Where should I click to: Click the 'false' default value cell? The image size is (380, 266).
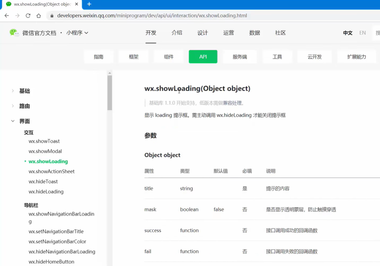pyautogui.click(x=219, y=209)
